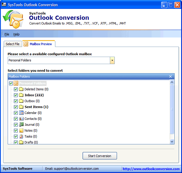This screenshot has width=182, height=173.
Task: Click the Outbox folder icon
Action: (x=21, y=101)
